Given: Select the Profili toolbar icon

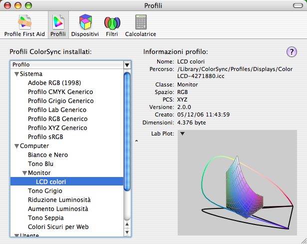Looking at the screenshot, I should click(x=58, y=25).
